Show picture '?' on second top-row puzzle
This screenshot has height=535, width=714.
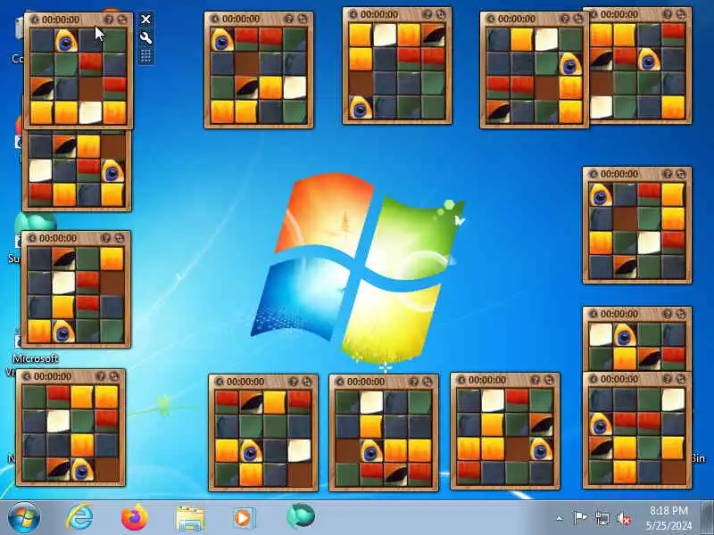pos(289,19)
